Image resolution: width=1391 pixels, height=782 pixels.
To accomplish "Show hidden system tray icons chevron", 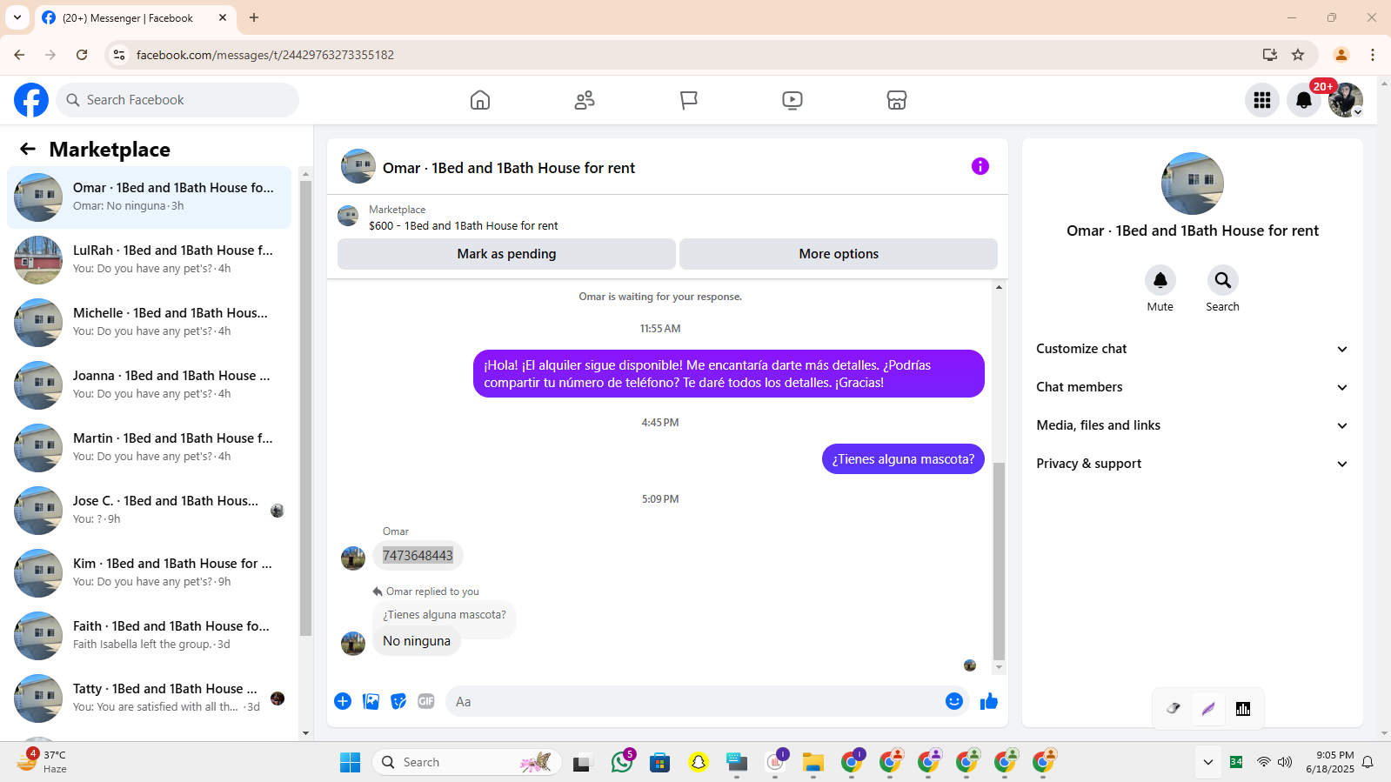I will tap(1207, 762).
